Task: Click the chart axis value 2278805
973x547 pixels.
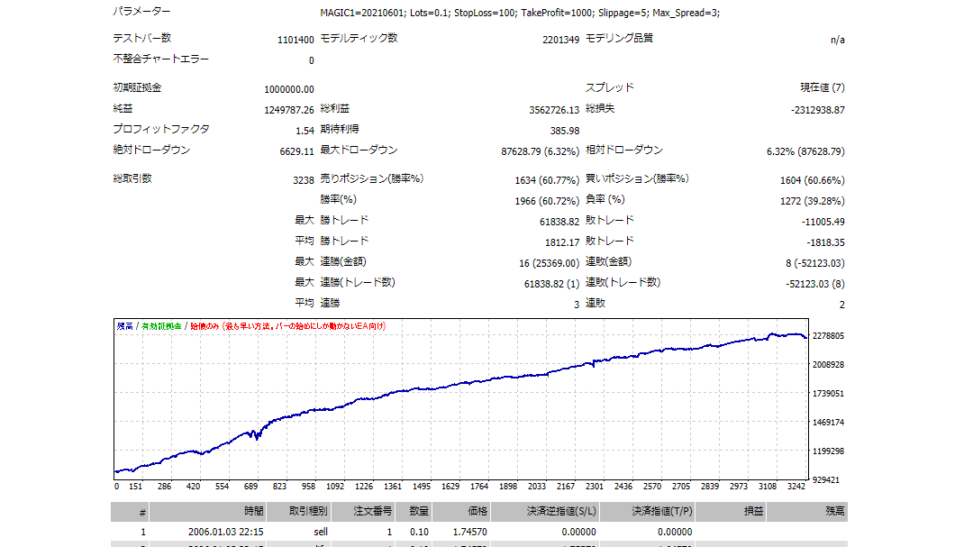Action: point(829,336)
